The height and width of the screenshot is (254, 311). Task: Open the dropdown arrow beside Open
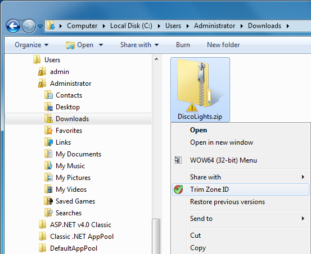[101, 45]
